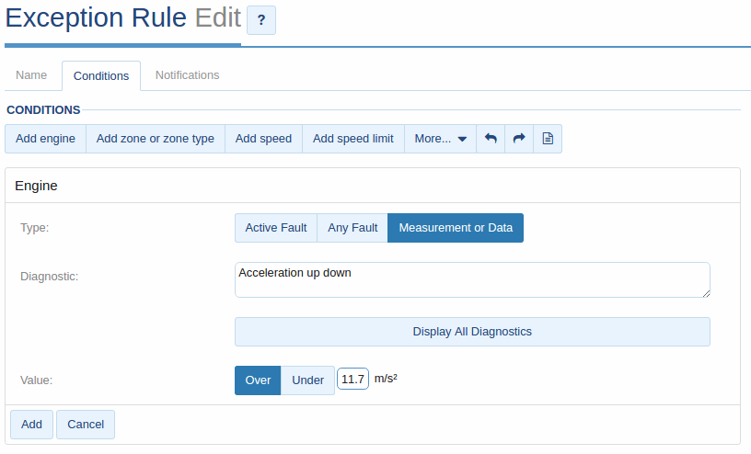Select the Active Fault type
This screenshot has width=751, height=454.
[x=276, y=228]
